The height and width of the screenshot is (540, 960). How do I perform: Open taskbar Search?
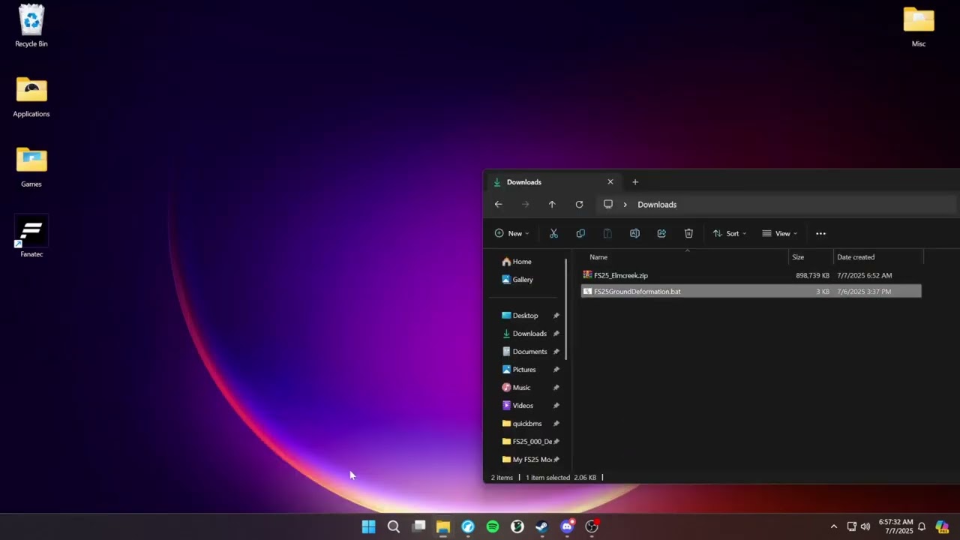(x=393, y=526)
